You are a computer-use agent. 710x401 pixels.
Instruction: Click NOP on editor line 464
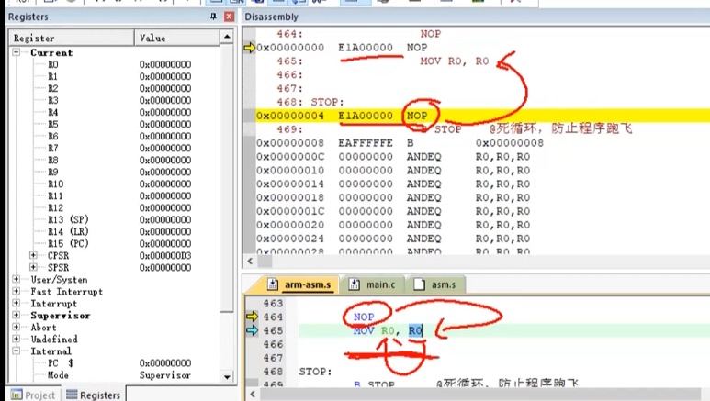pyautogui.click(x=364, y=317)
